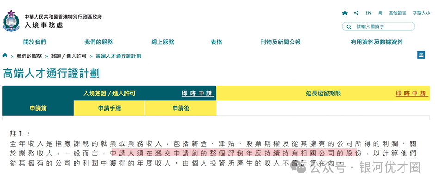435x185 pixels.
Task: Select the 申請手續 tab
Action: tap(109, 108)
